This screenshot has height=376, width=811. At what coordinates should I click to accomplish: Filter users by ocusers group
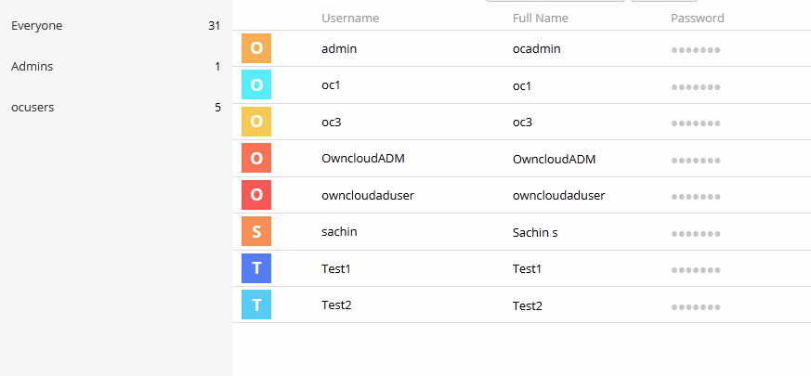click(x=116, y=107)
